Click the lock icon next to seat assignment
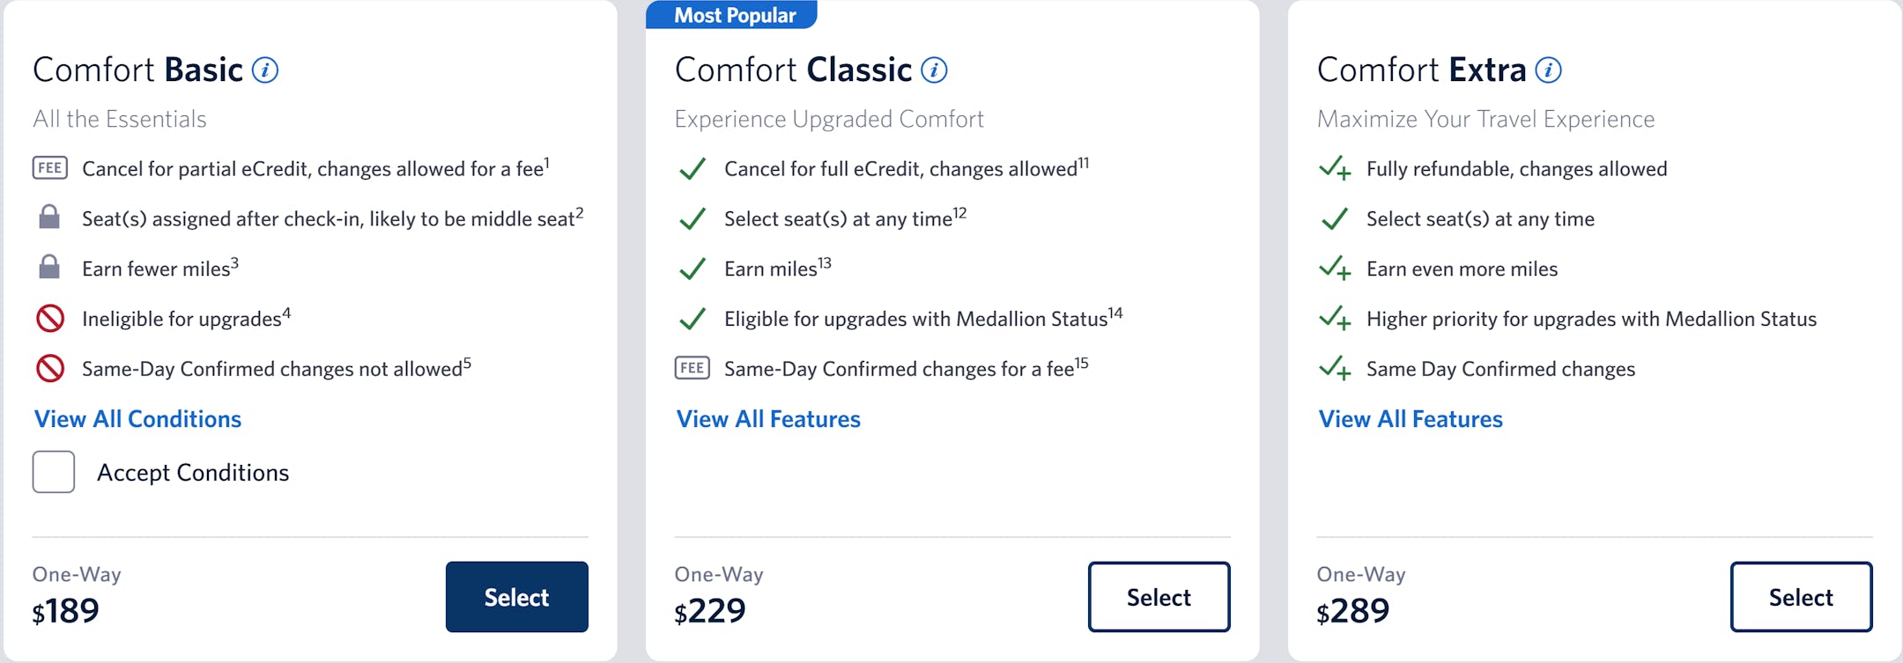 click(x=49, y=217)
